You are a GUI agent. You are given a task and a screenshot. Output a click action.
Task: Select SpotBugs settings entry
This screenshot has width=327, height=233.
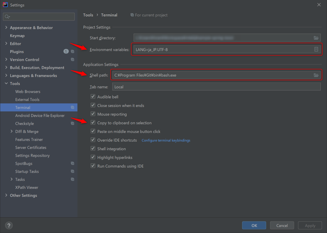[24, 164]
